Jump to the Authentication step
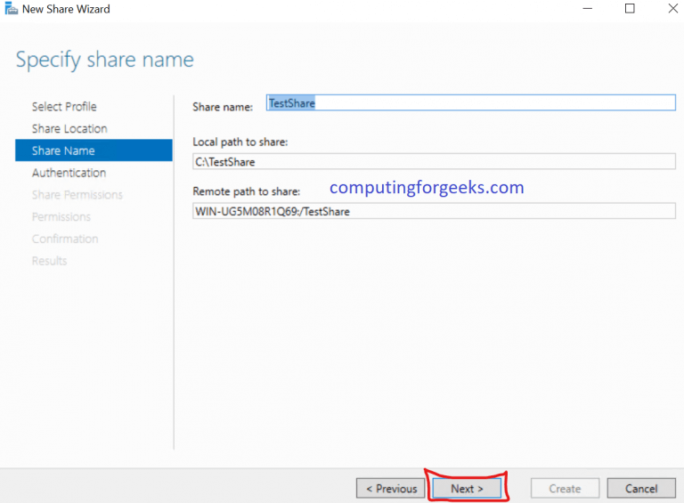The width and height of the screenshot is (684, 503). coord(69,173)
